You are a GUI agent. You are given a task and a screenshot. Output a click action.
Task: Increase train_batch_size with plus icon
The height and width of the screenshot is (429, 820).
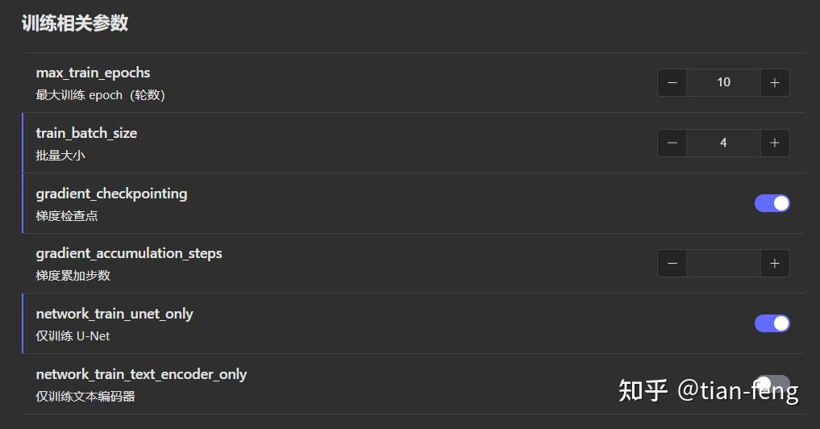click(775, 143)
